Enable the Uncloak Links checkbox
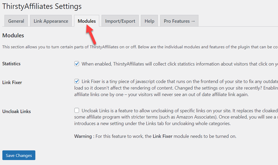The image size is (278, 165). point(76,110)
